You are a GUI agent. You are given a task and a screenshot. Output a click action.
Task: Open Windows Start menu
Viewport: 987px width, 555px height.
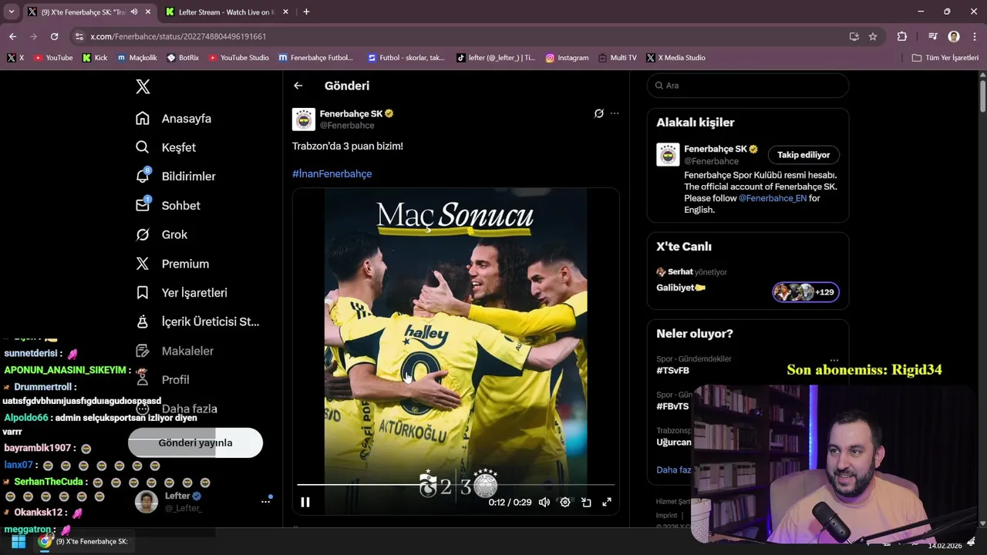(x=19, y=542)
